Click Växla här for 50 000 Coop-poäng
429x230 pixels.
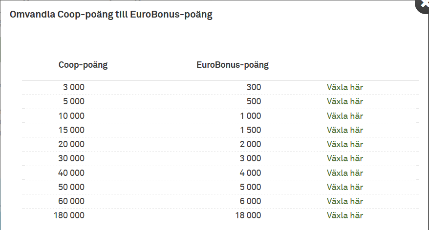tap(344, 187)
